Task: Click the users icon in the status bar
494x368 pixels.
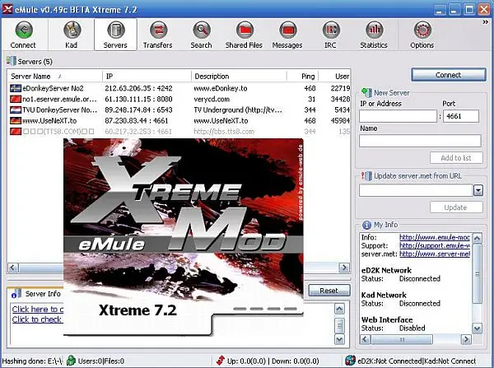Action: [x=72, y=361]
